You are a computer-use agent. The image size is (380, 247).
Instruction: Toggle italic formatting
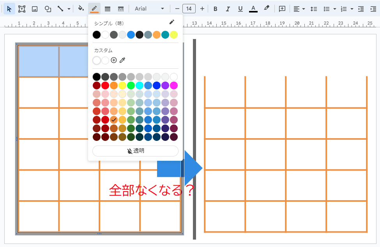(x=228, y=9)
